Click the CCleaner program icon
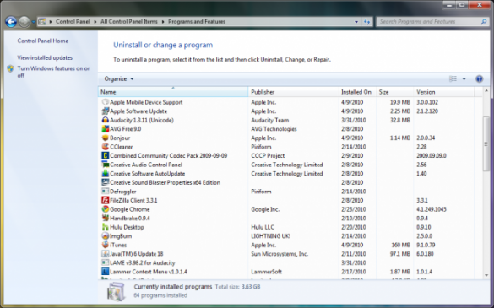Image resolution: width=494 pixels, height=308 pixels. coord(106,147)
